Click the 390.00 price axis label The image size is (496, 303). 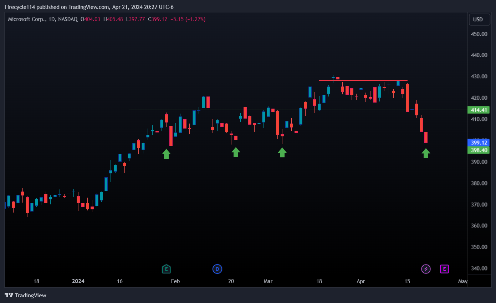pos(479,162)
